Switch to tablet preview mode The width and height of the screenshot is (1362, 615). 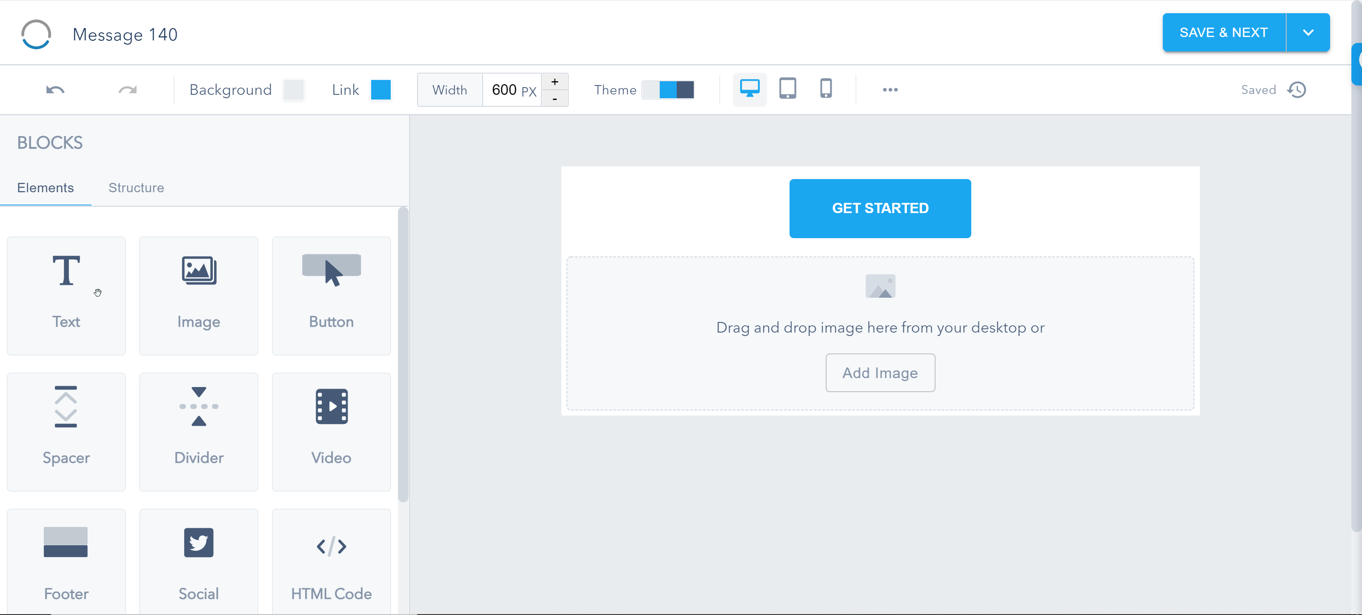(788, 89)
